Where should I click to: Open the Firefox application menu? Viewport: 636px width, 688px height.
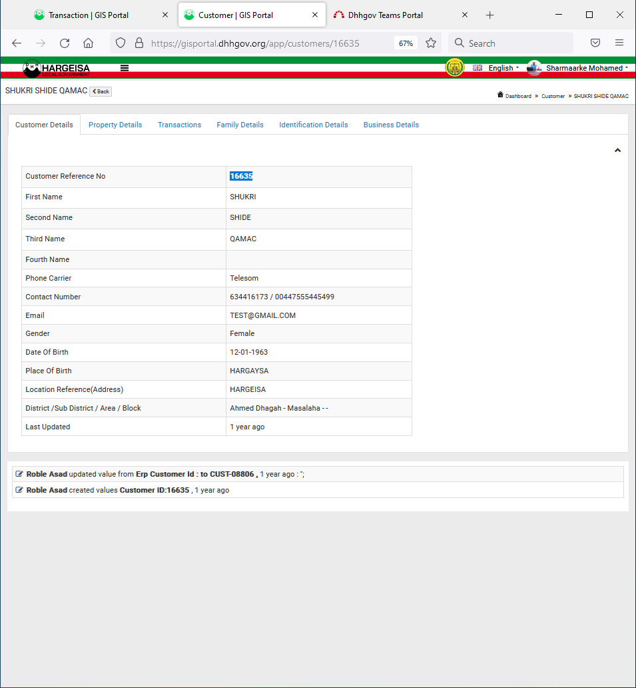[x=619, y=43]
